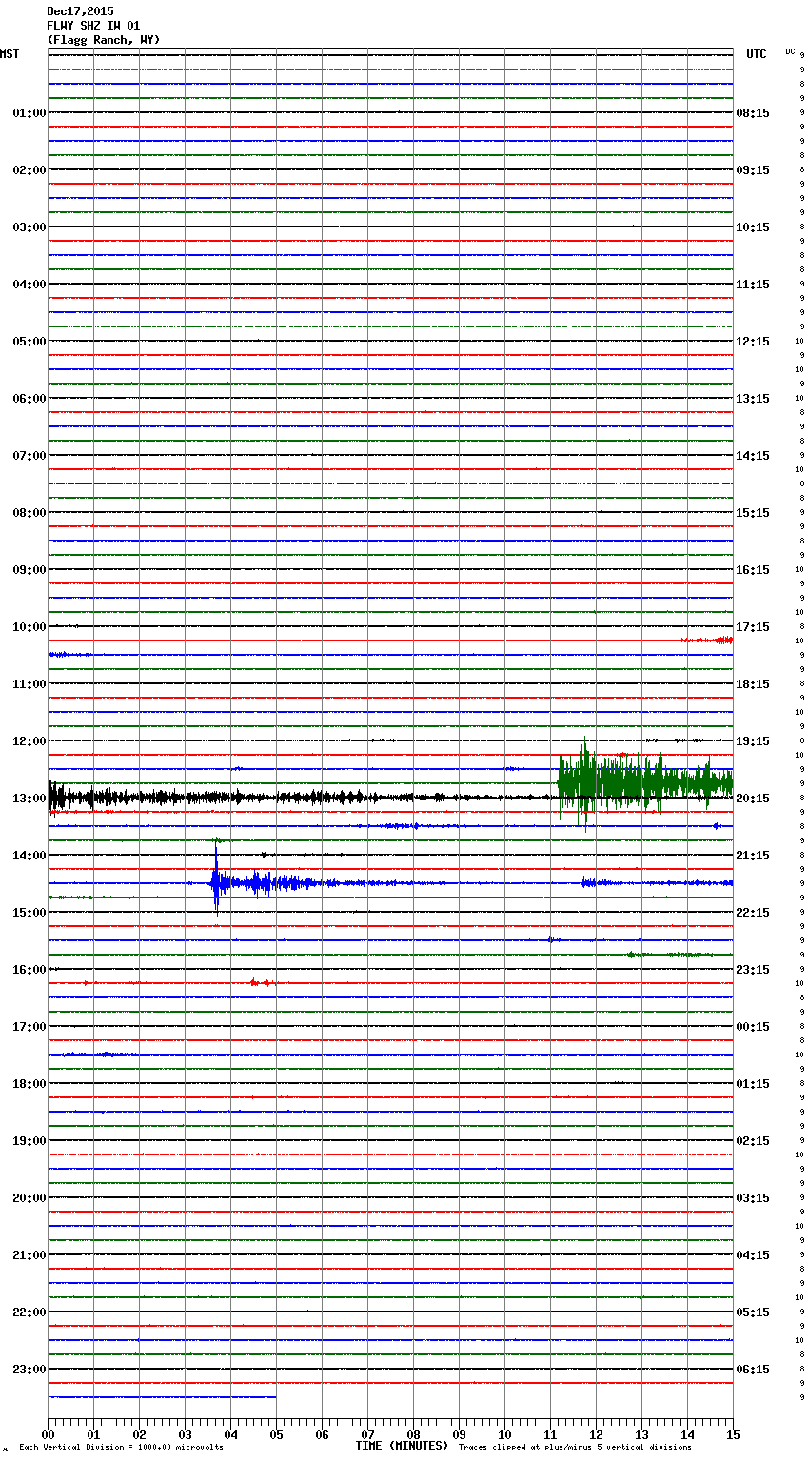This screenshot has width=809, height=1460.
Task: Click the traces clipped footnote text
Action: 575,1448
